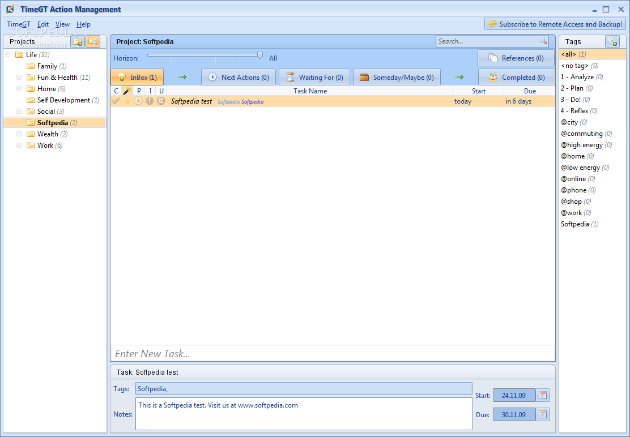Viewport: 630px width, 437px height.
Task: Select the Softpedia test task name
Action: click(x=191, y=101)
